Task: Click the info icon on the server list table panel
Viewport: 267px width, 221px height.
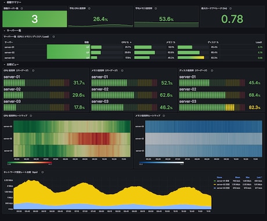Action: 53,37
